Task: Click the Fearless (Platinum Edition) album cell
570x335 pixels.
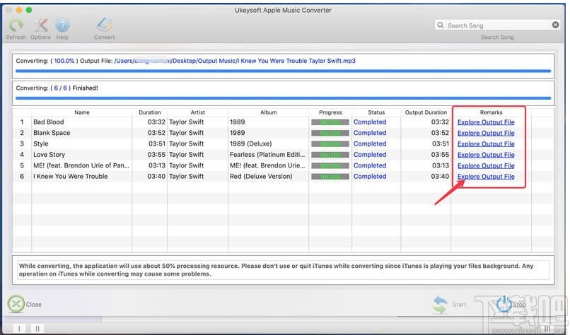Action: 267,155
